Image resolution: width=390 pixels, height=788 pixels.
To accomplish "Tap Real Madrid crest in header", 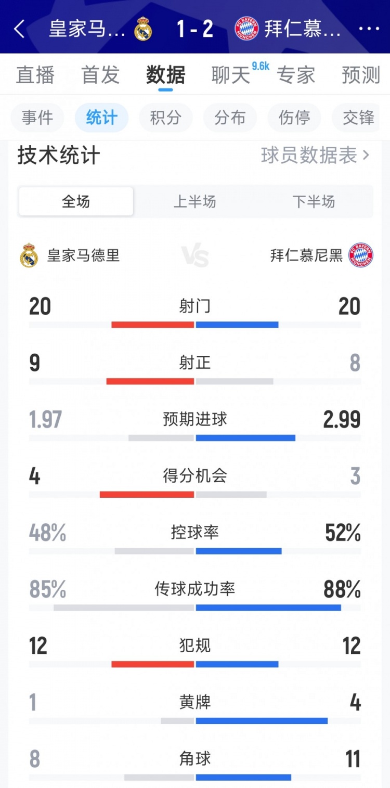I will pos(142,29).
